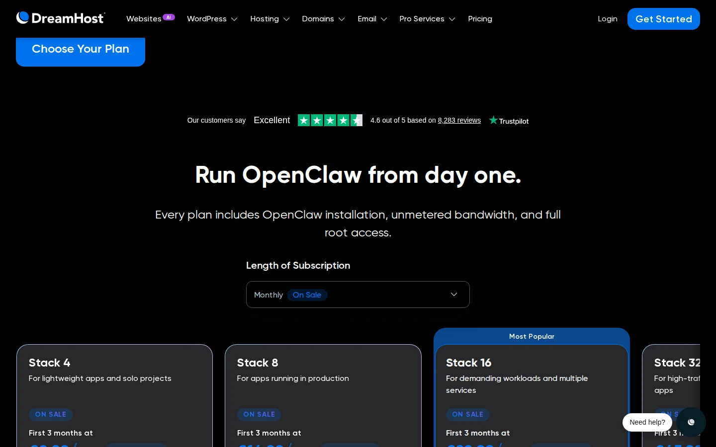Screen dimensions: 716x447
Task: Expand the Email menu
Action: pos(372,19)
